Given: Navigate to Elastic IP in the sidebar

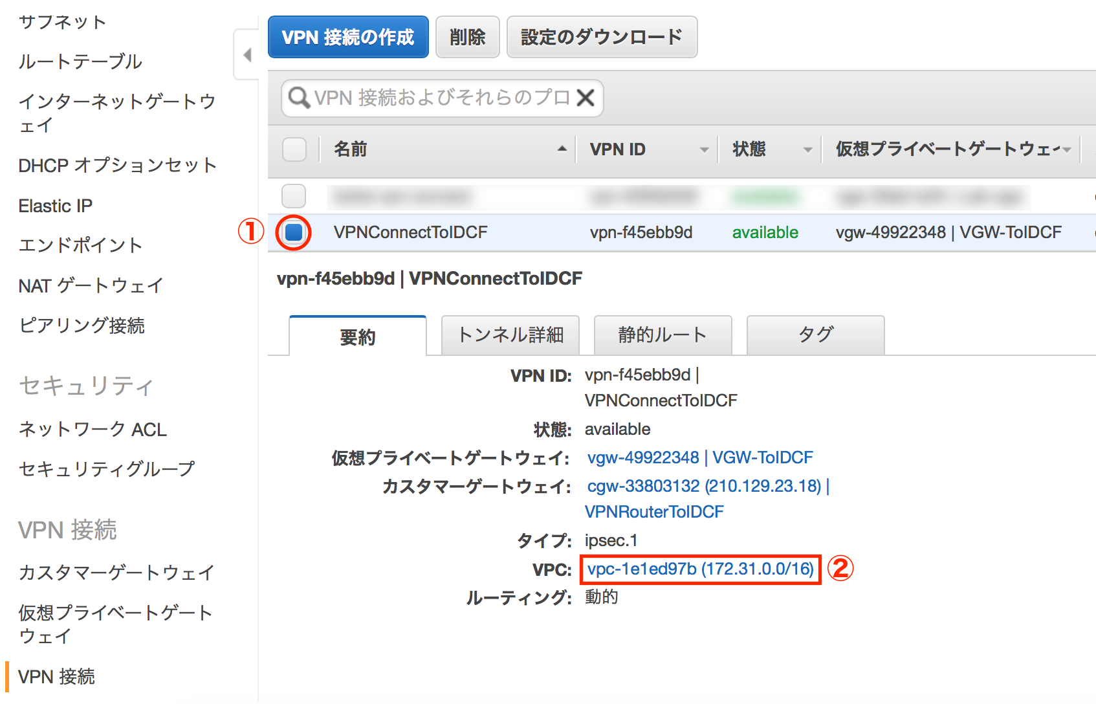Looking at the screenshot, I should point(55,205).
